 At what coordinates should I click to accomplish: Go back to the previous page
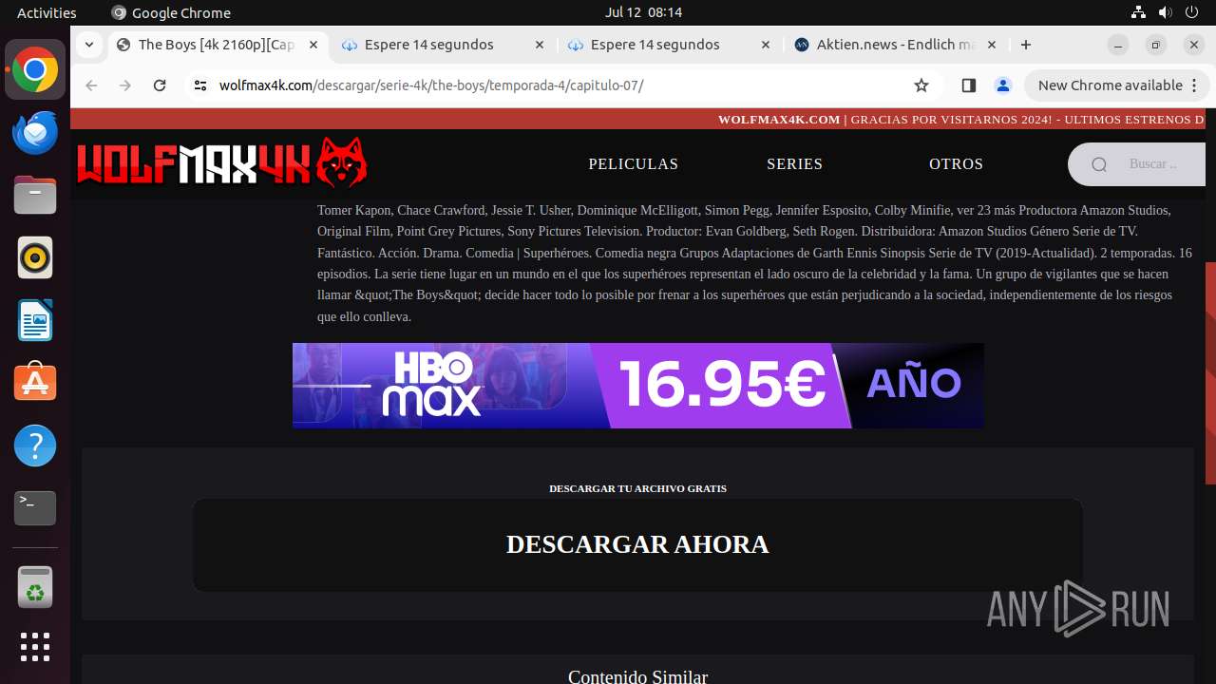91,85
